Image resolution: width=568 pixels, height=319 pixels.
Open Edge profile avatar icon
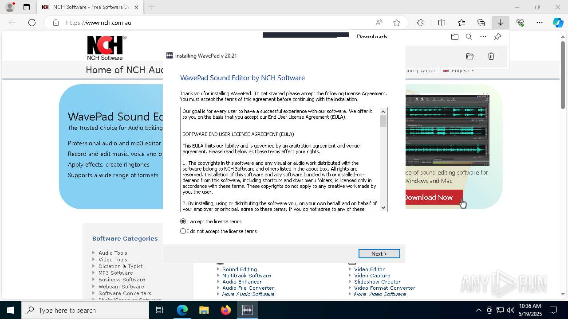(10, 7)
